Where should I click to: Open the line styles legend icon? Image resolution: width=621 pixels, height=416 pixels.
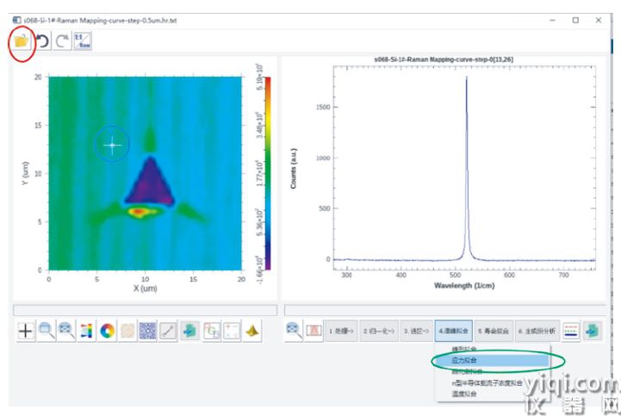coord(571,331)
